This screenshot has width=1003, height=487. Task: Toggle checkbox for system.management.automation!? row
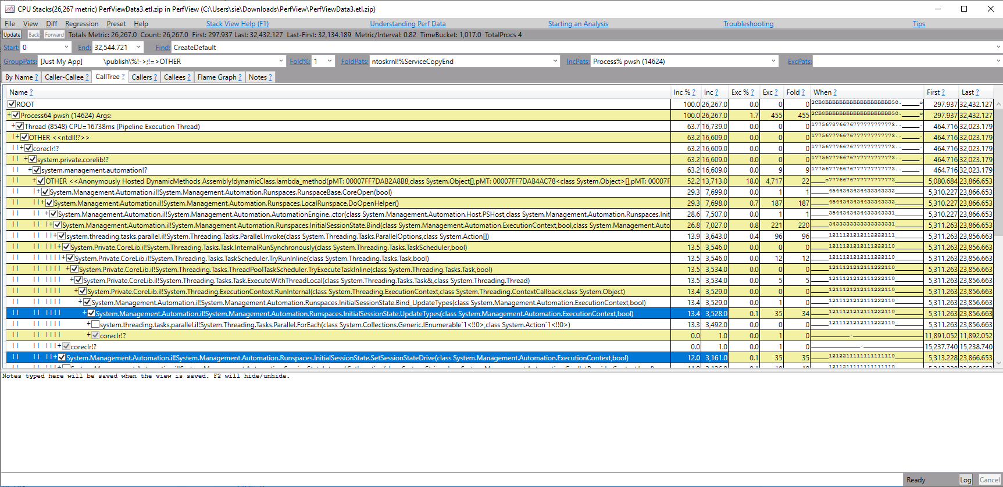coord(37,170)
